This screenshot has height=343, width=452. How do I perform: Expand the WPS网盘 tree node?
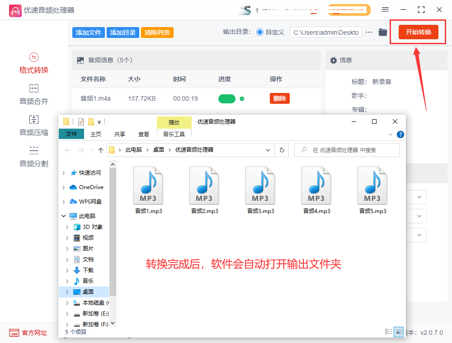click(63, 202)
